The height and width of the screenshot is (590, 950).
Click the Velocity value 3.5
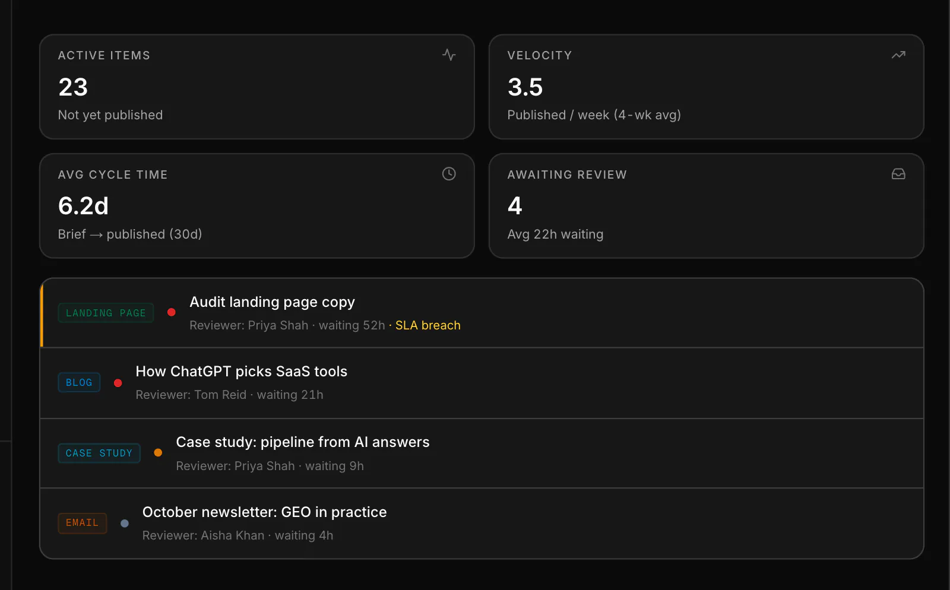(525, 87)
